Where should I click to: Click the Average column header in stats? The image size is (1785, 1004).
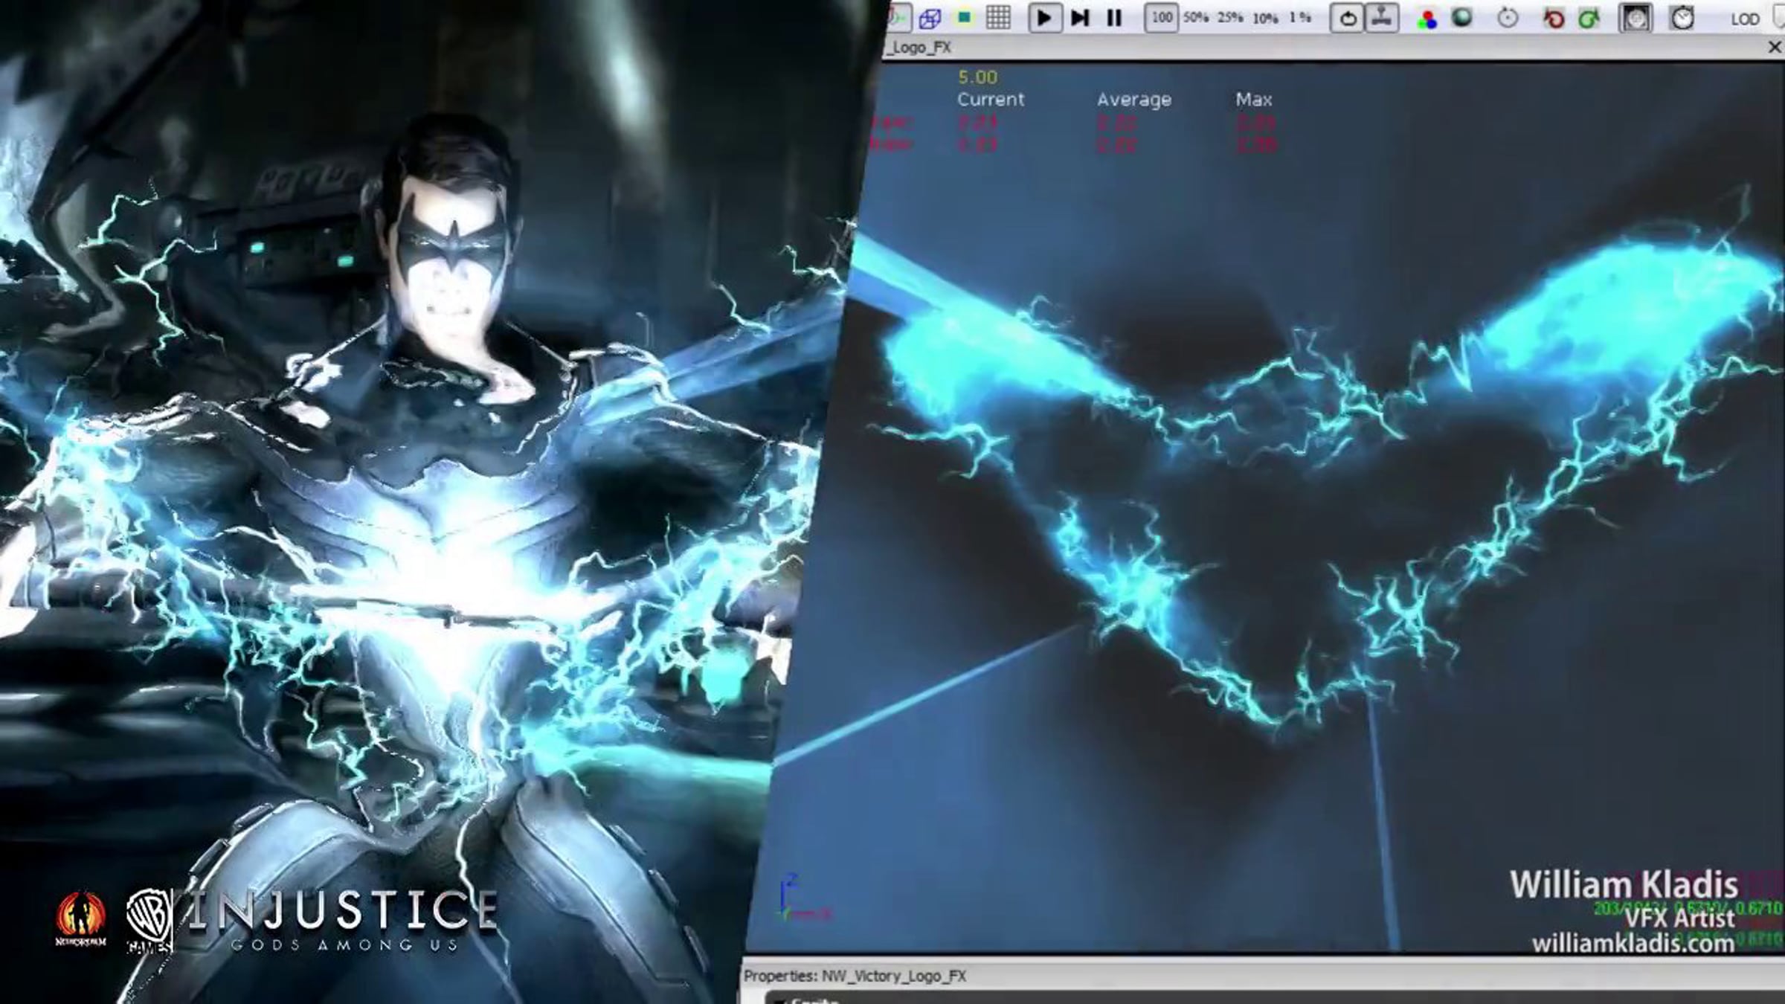pos(1134,100)
